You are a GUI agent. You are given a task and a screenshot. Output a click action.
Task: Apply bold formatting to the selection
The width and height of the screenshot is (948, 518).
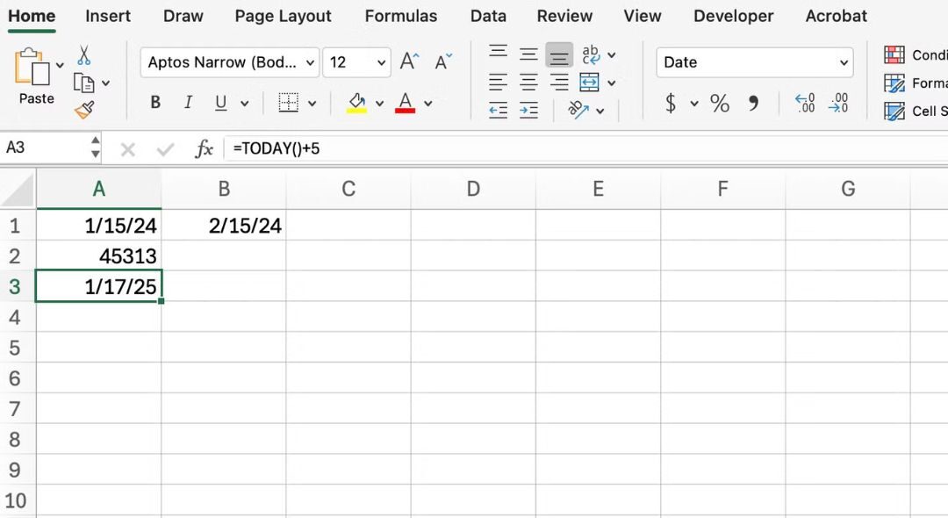154,103
